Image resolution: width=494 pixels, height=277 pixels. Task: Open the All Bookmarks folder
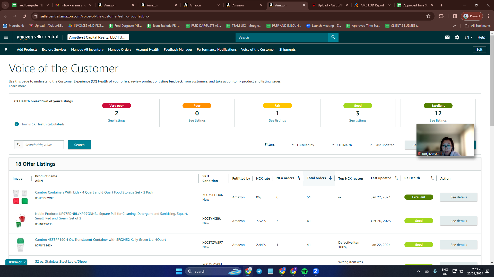click(x=478, y=26)
